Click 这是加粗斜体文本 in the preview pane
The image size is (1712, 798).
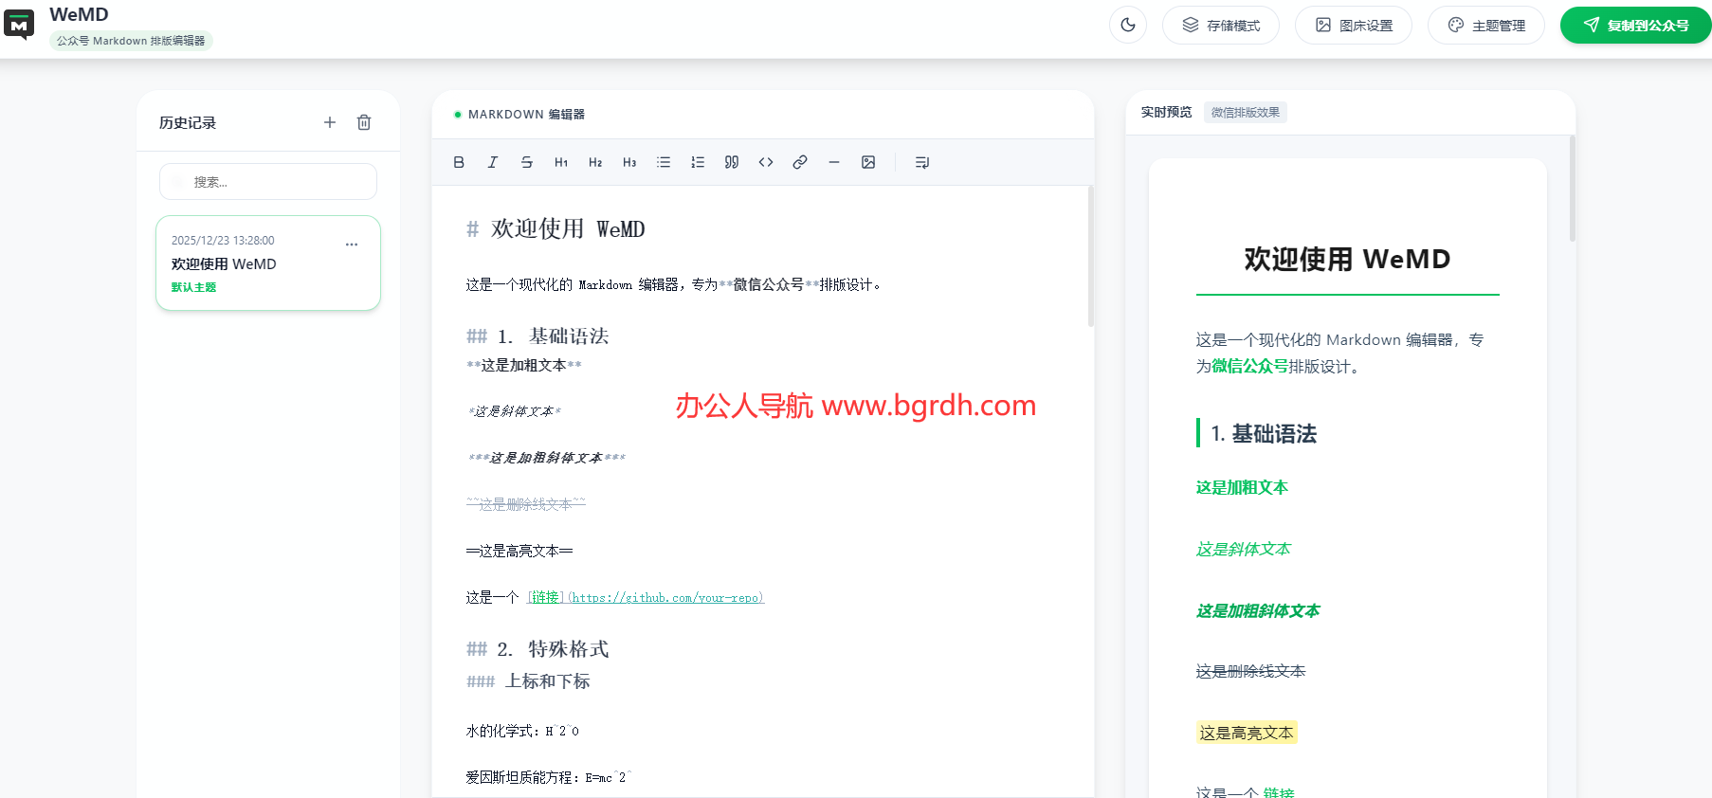coord(1258,610)
